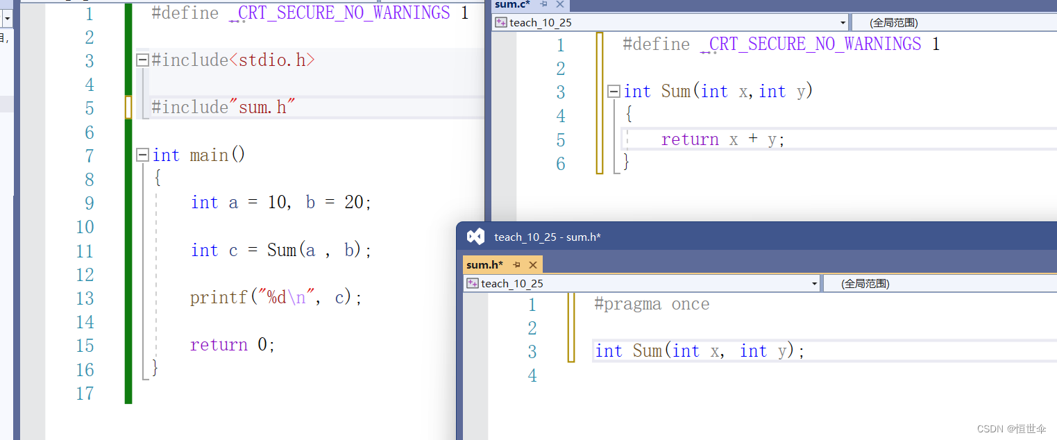
Task: Click 'int Sum(int x,int y)' definition in sum.c
Action: [x=718, y=91]
